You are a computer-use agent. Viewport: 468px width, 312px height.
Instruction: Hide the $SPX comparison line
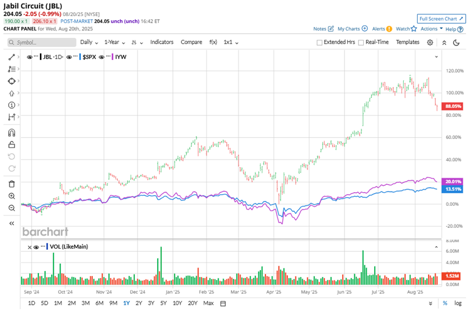[69, 57]
